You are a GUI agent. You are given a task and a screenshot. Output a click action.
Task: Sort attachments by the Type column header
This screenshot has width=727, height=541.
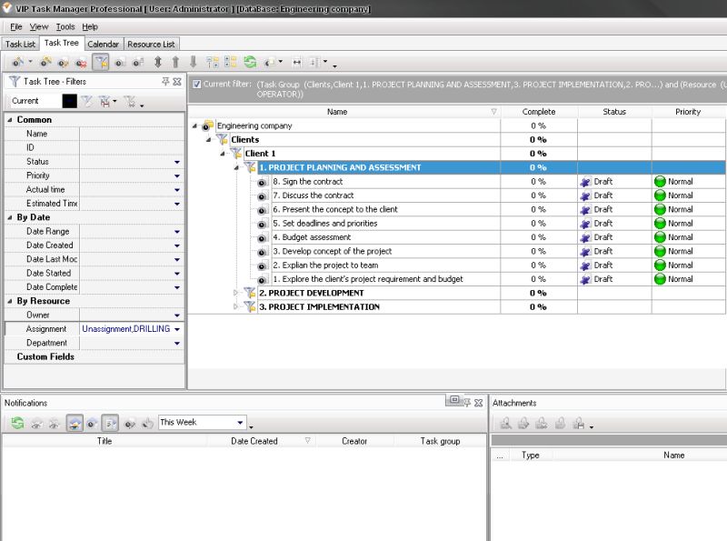click(x=531, y=456)
